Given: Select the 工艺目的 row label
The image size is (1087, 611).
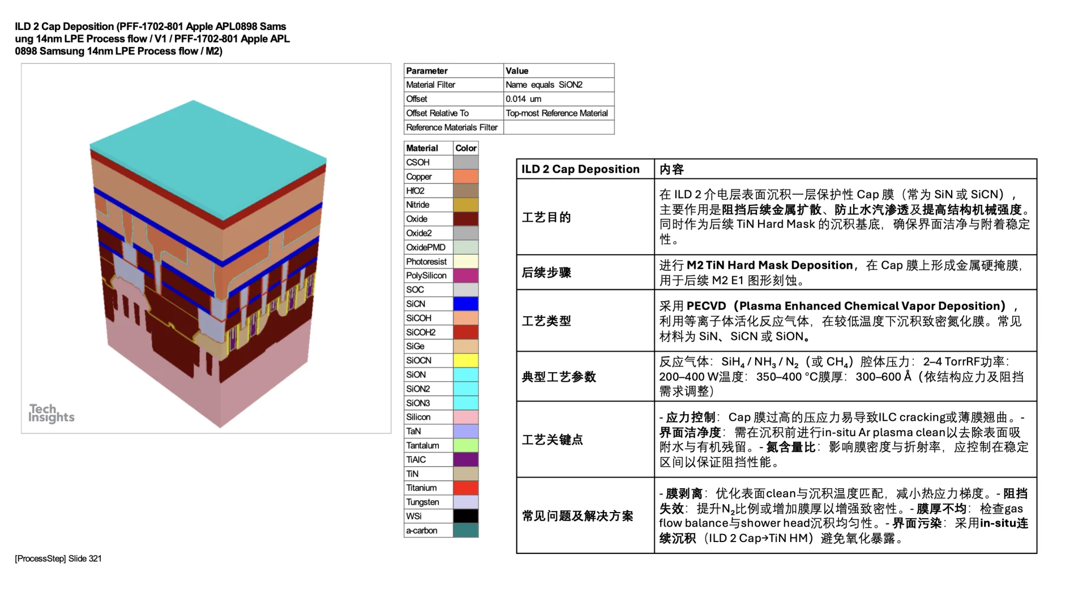Looking at the screenshot, I should coord(547,217).
